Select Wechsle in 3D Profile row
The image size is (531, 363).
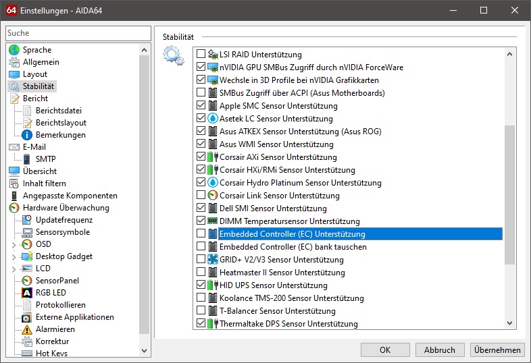pyautogui.click(x=299, y=80)
